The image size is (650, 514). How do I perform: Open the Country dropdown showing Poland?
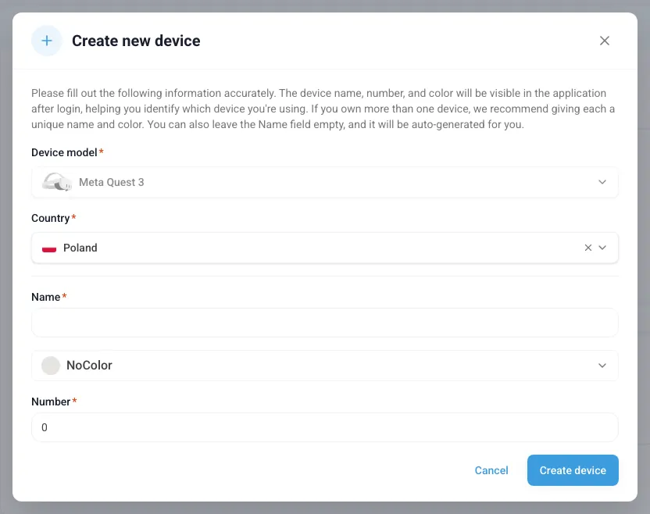tap(324, 248)
